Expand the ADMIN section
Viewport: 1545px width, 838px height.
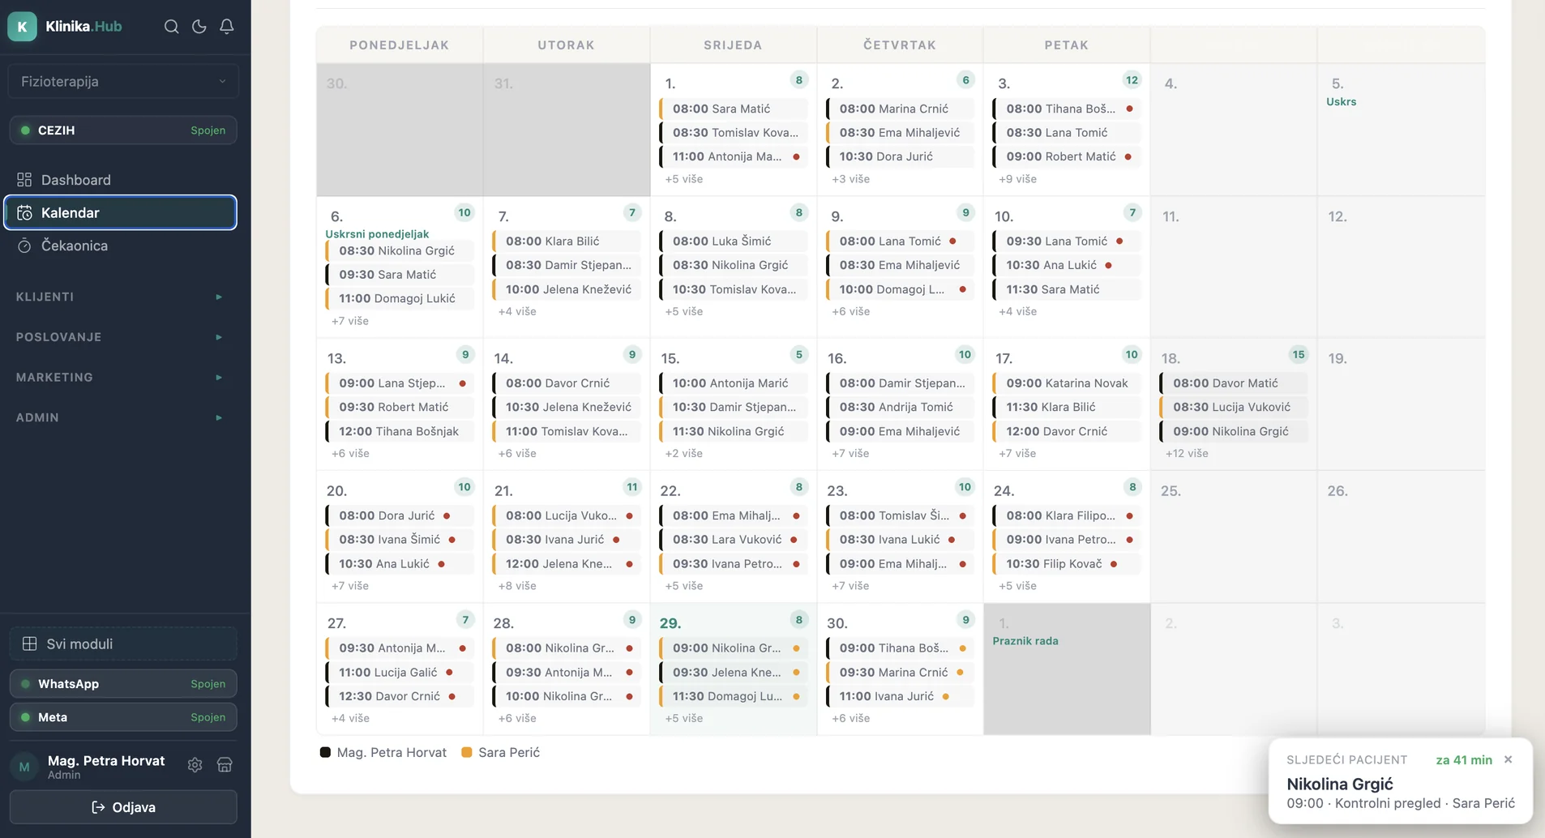120,417
